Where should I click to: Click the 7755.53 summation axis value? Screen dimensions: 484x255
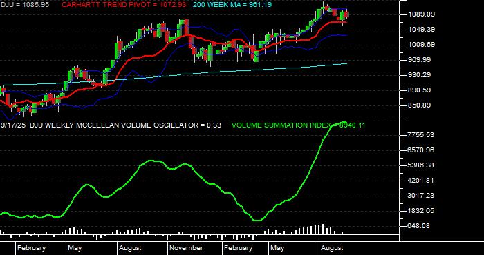[421, 135]
